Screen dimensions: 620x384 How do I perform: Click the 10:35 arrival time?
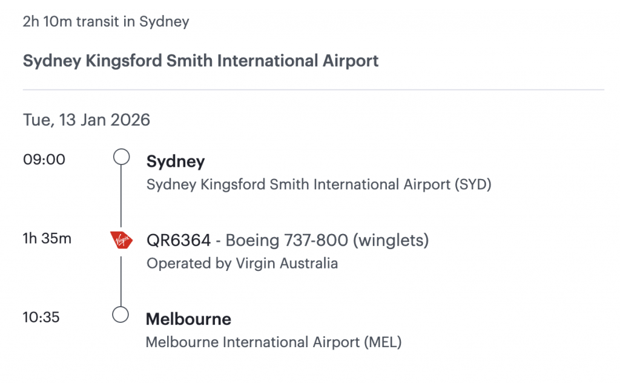coord(41,317)
